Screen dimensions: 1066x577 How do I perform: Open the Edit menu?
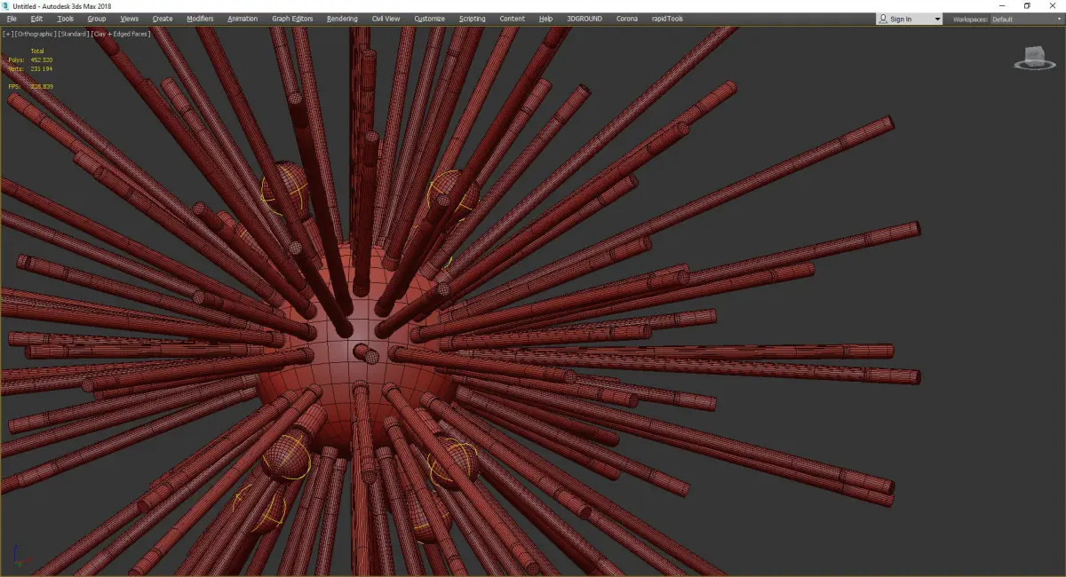pos(36,19)
